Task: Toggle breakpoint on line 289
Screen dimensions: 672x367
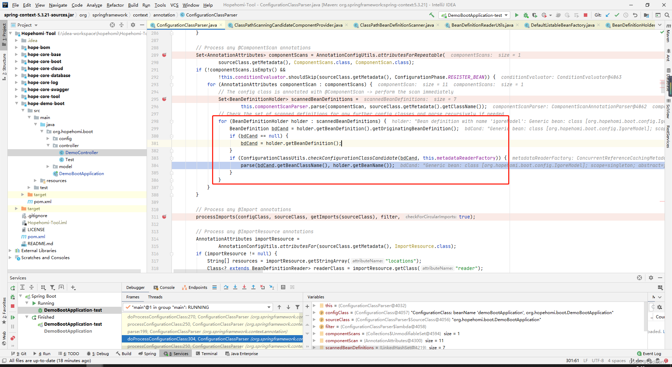Action: coord(164,55)
